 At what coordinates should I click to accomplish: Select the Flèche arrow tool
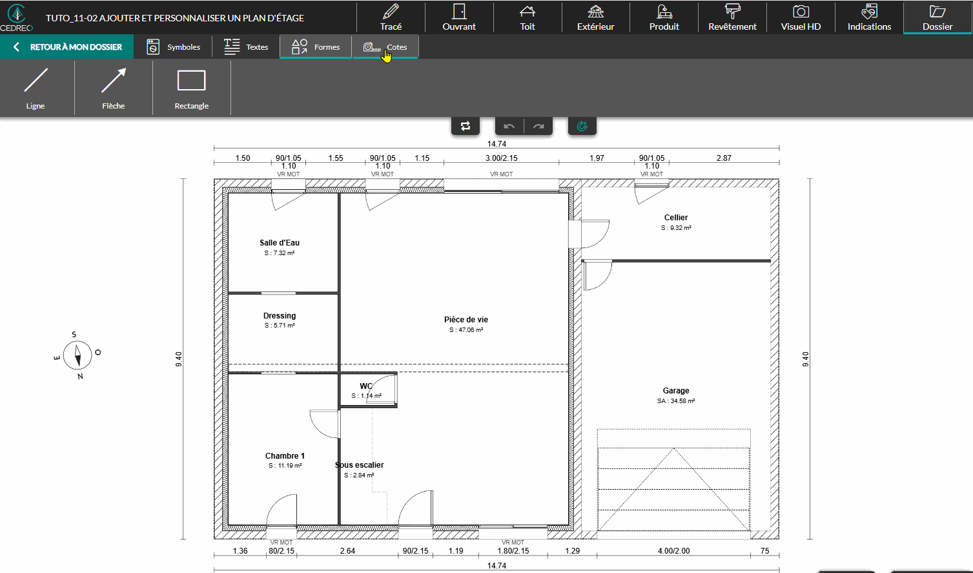pos(114,88)
